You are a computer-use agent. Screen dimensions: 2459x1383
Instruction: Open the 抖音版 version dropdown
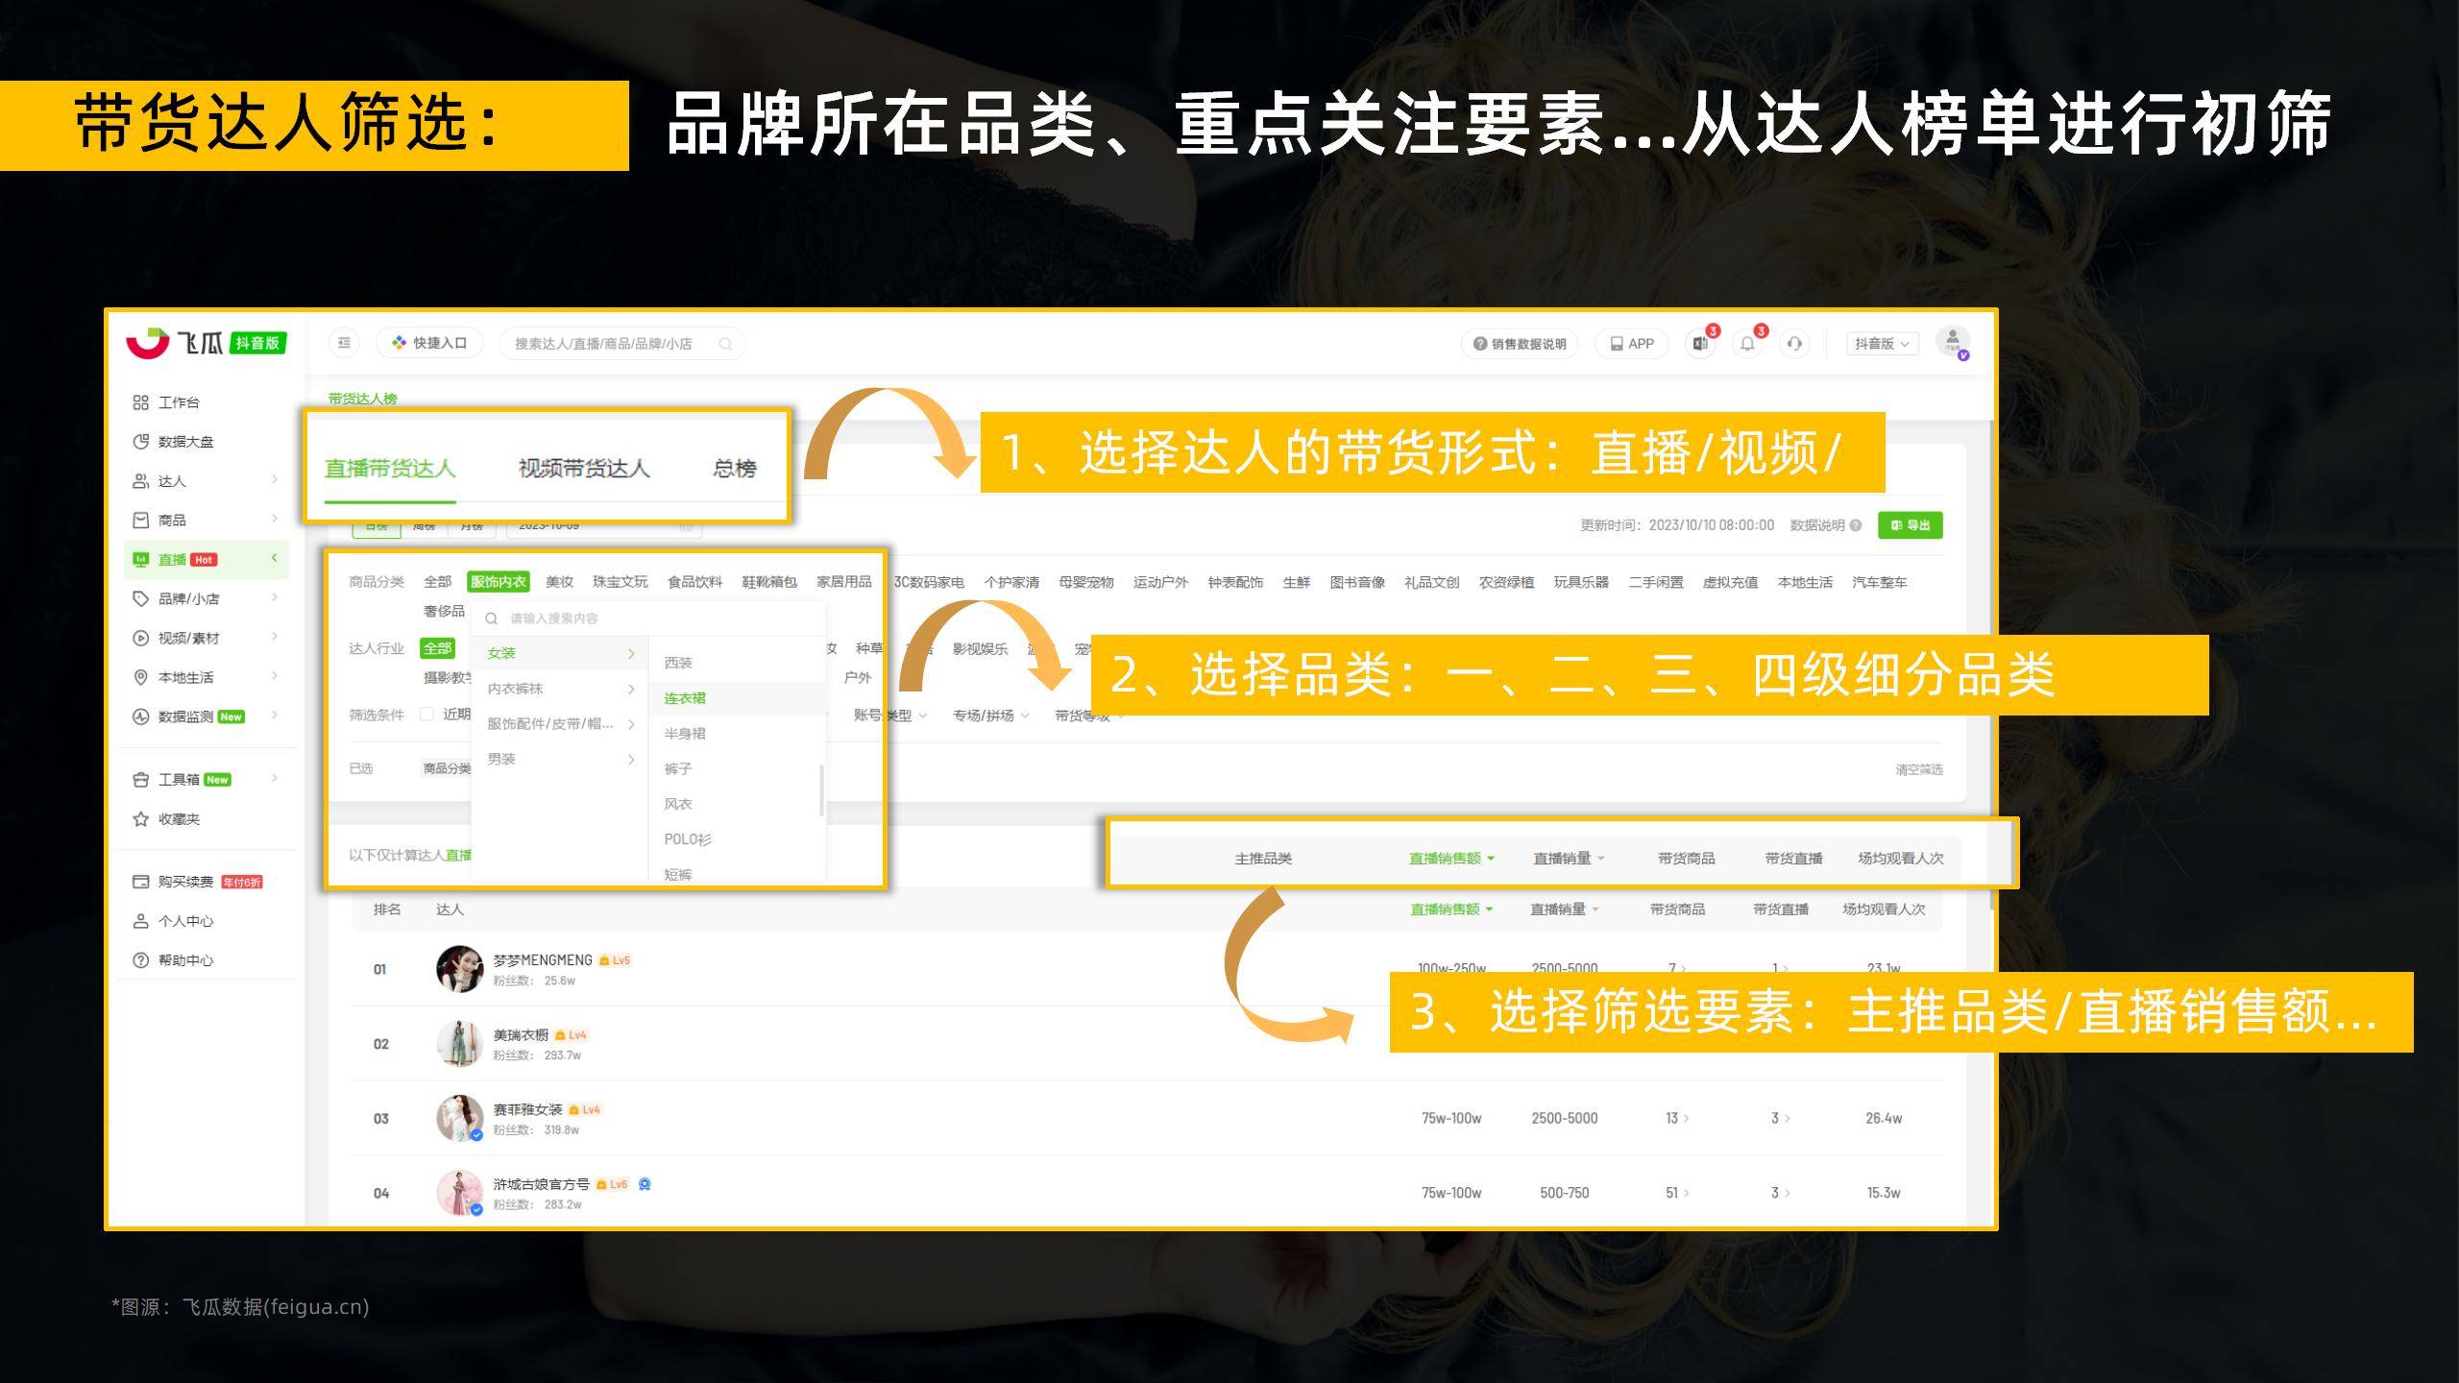tap(1881, 343)
